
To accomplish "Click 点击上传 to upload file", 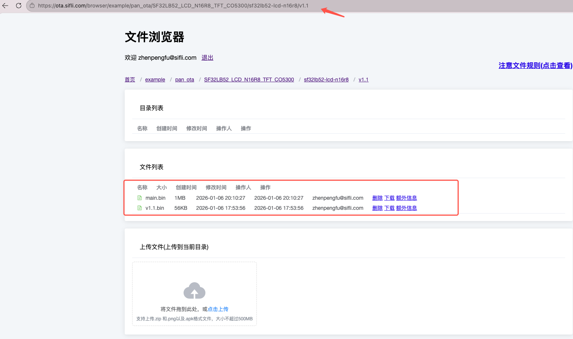I will [x=218, y=309].
